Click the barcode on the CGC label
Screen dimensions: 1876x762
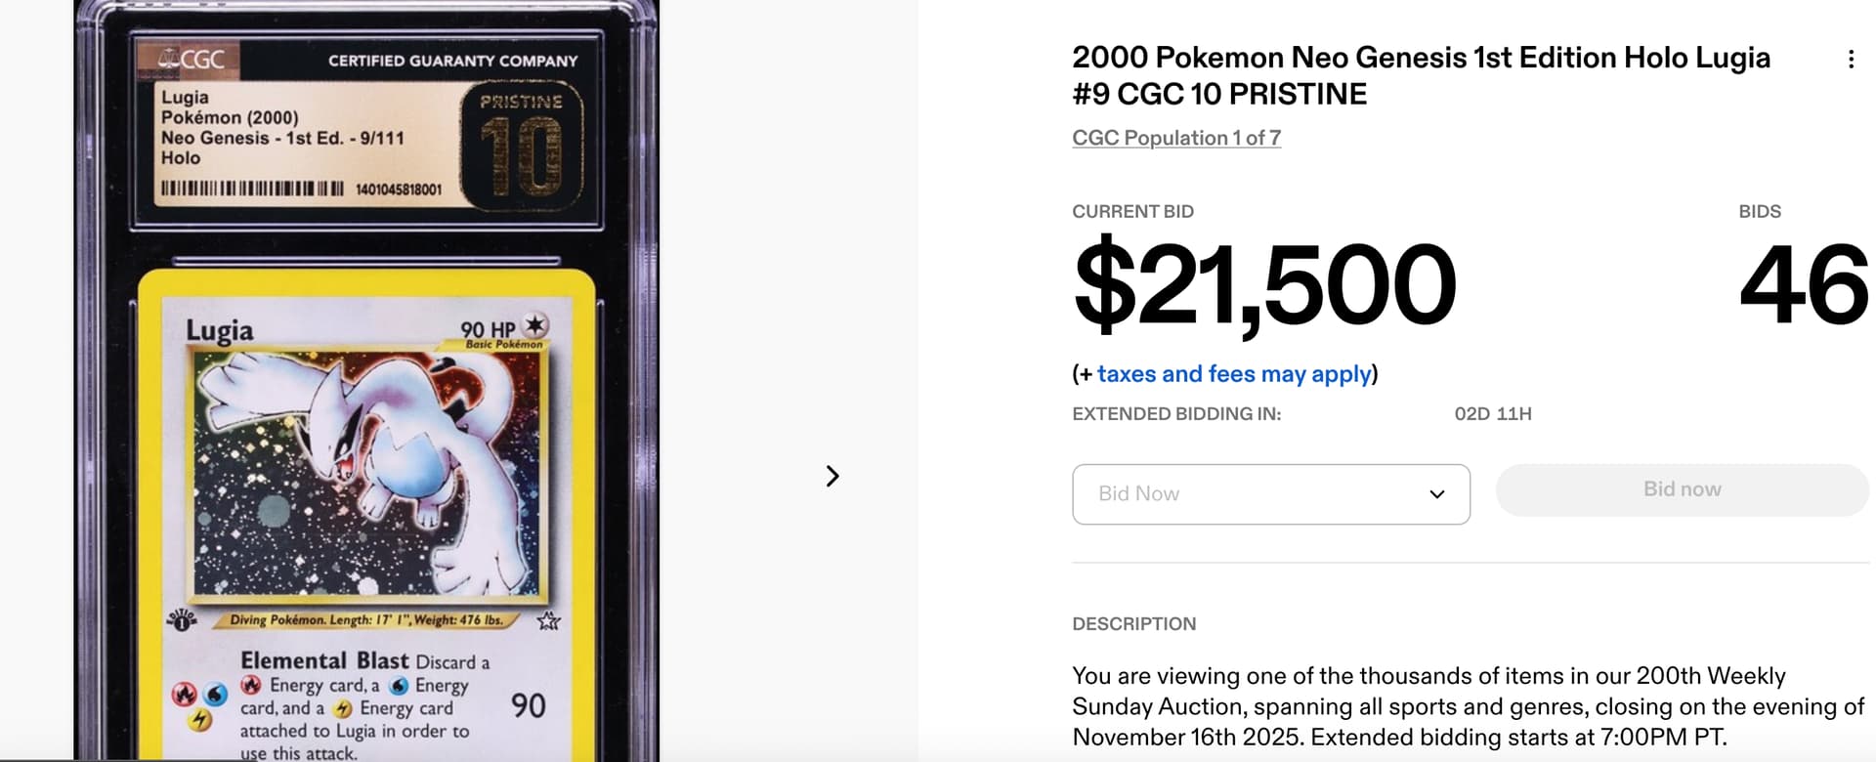[252, 189]
